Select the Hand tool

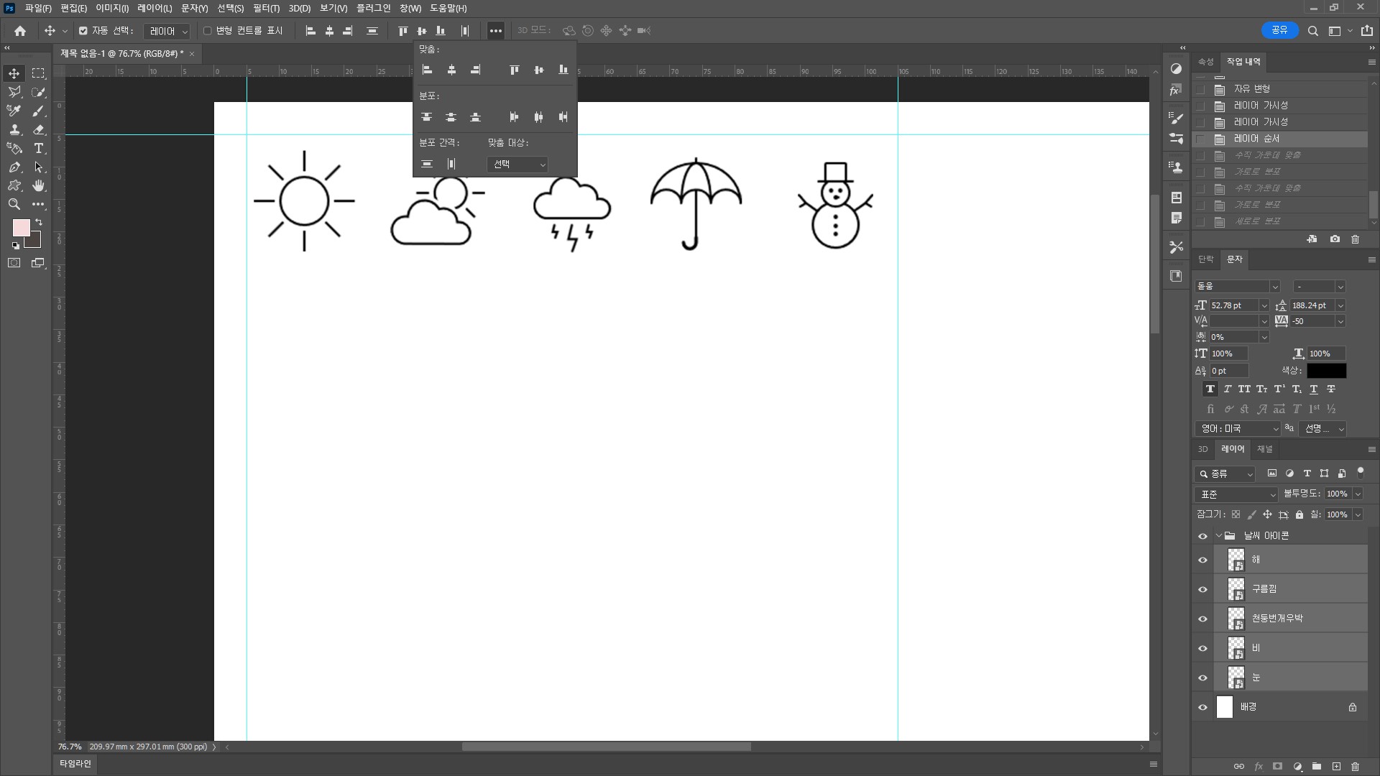pyautogui.click(x=39, y=186)
